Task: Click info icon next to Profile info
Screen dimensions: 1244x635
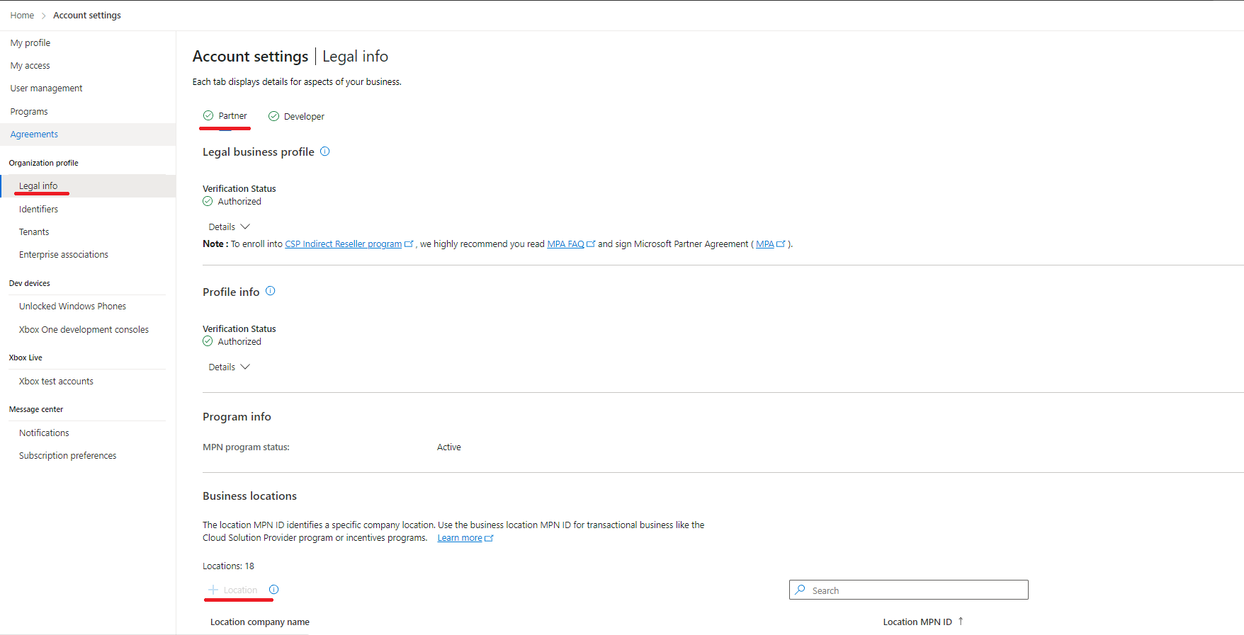Action: click(x=270, y=291)
